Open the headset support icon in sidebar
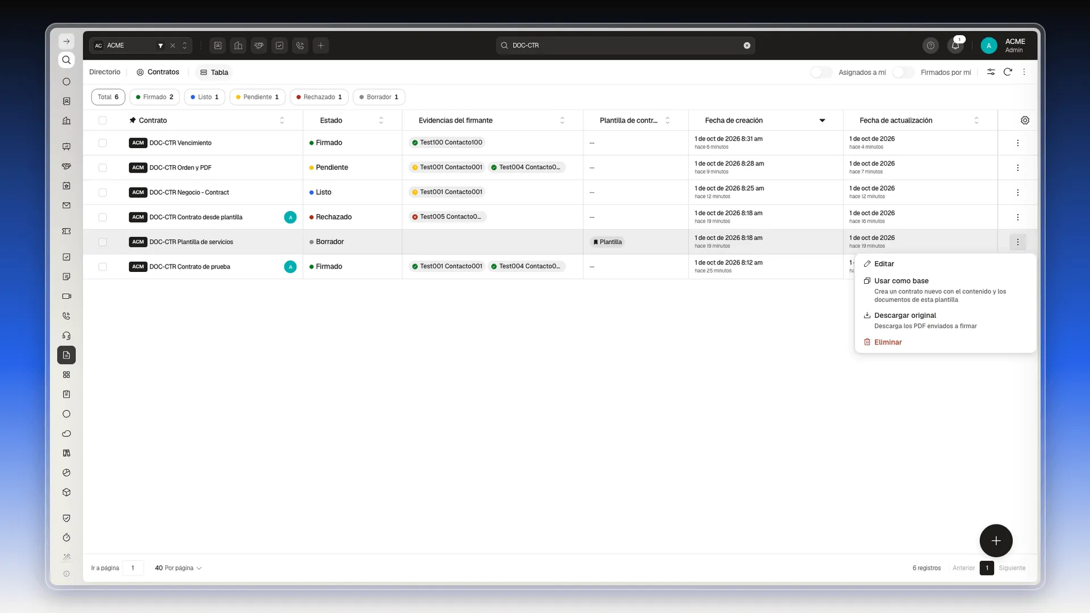Image resolution: width=1090 pixels, height=613 pixels. coord(66,335)
